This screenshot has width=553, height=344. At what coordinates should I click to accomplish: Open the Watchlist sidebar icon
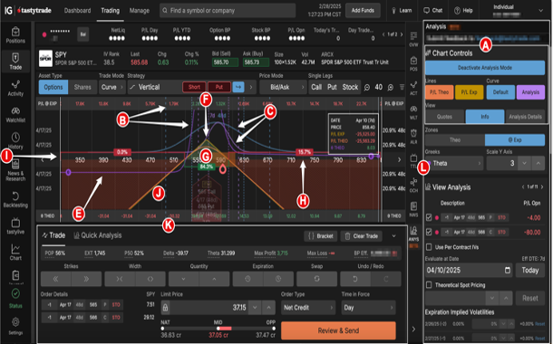[x=15, y=115]
